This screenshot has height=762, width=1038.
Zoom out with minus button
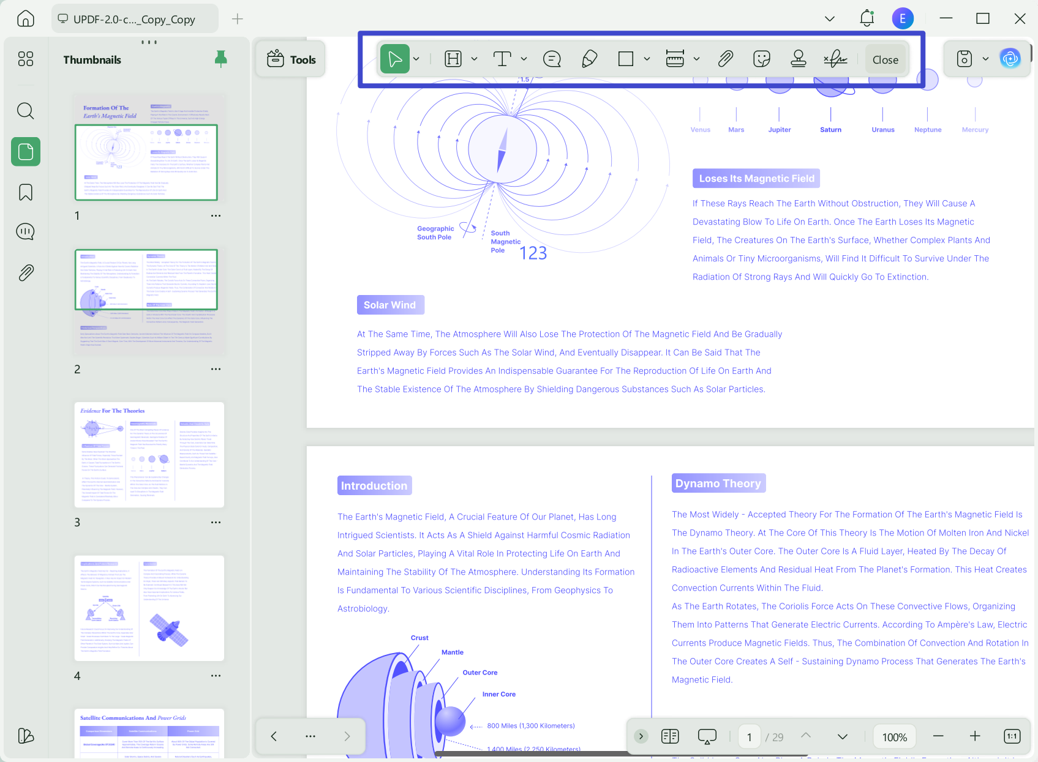(x=938, y=736)
